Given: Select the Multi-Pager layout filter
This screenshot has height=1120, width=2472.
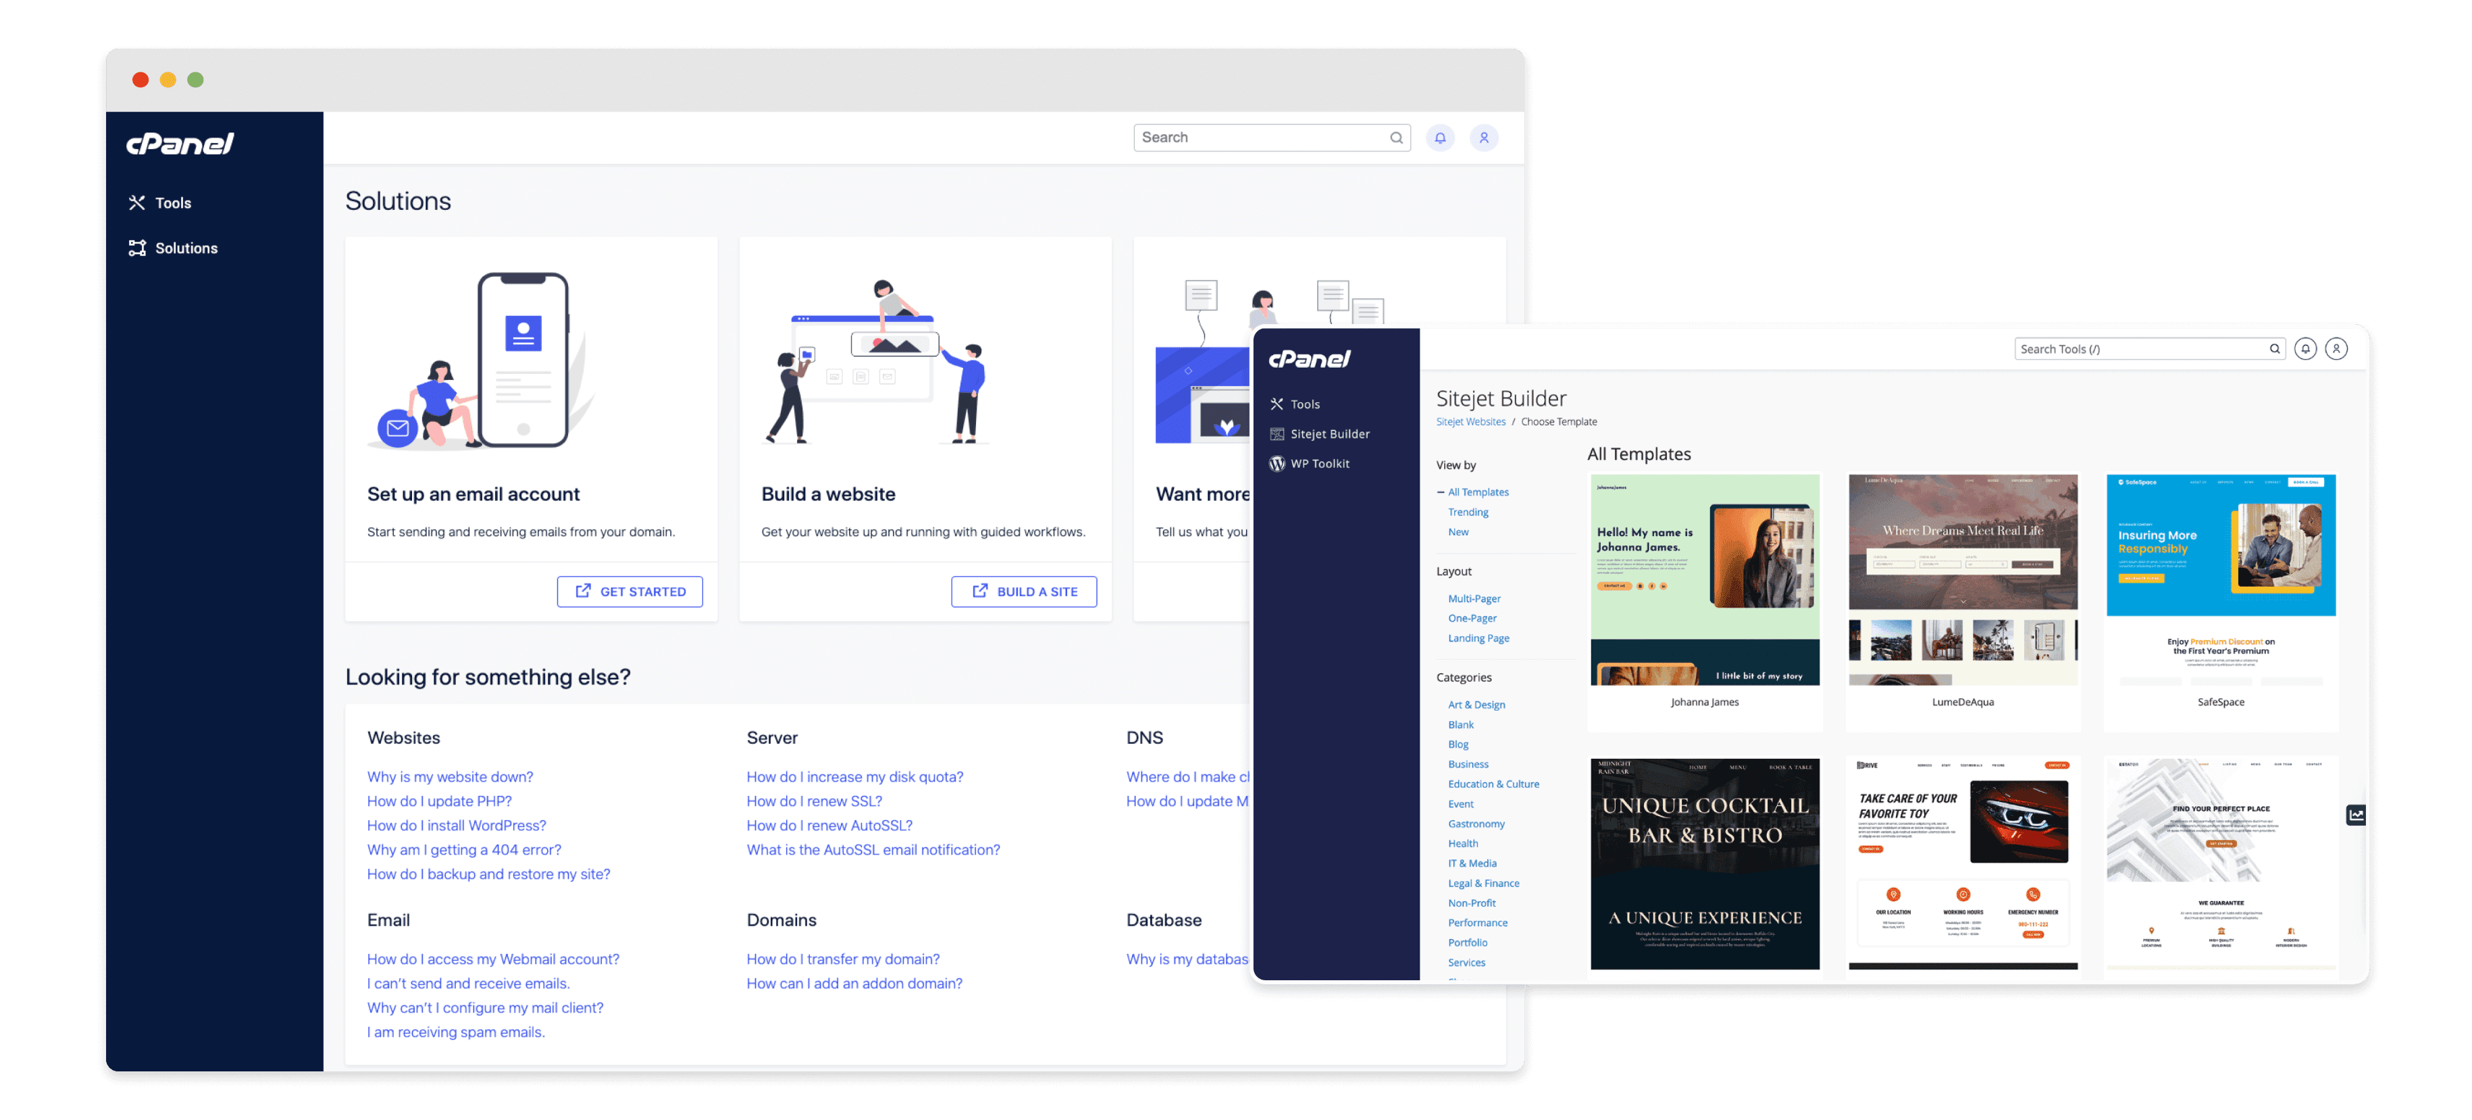Looking at the screenshot, I should point(1474,599).
